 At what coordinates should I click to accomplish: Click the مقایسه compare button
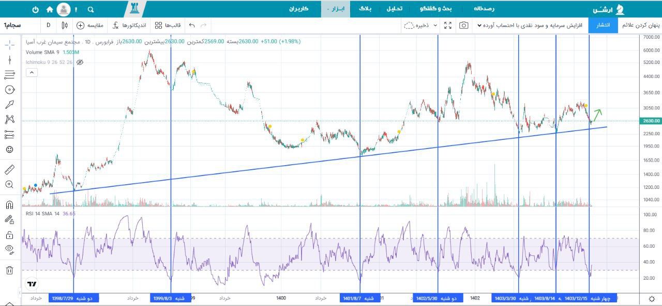[x=91, y=25]
